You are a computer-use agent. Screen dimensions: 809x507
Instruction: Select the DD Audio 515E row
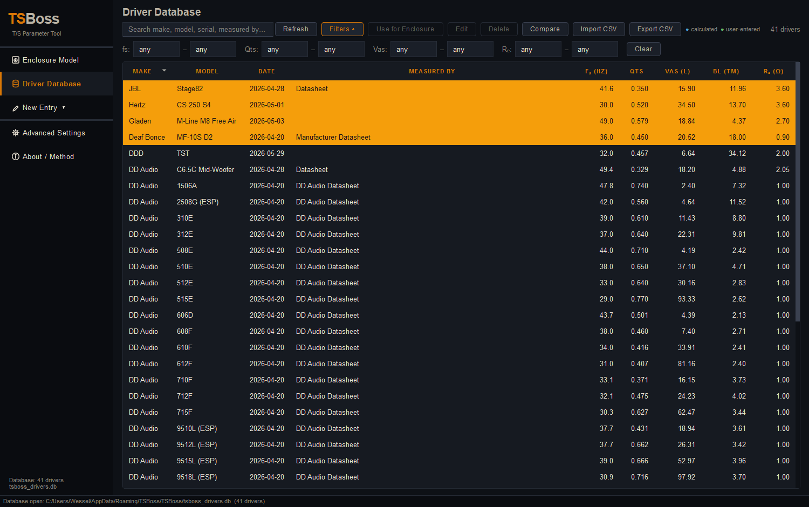point(459,299)
